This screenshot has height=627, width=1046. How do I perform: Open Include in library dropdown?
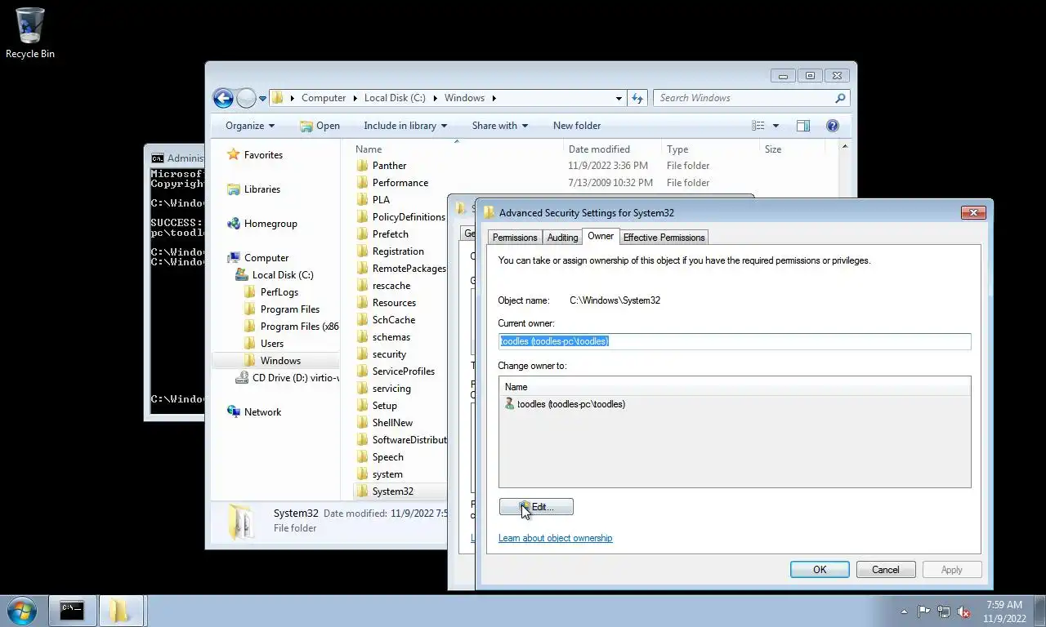405,126
